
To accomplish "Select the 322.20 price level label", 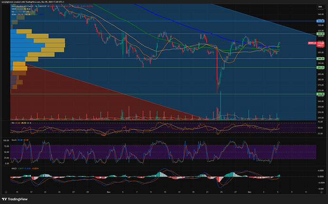I will [321, 34].
